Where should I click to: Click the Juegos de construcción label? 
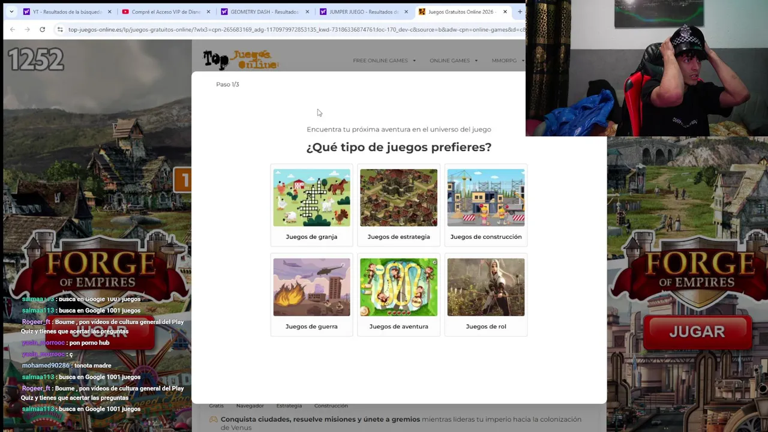pyautogui.click(x=486, y=236)
